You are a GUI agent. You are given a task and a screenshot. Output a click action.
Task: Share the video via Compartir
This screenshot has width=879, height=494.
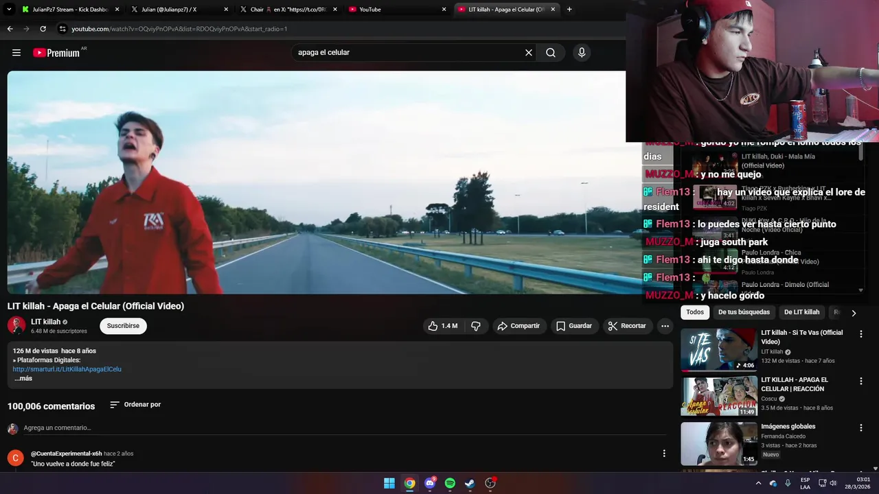518,326
